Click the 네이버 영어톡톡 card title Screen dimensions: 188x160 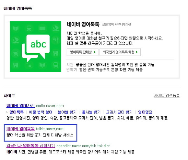point(83,24)
